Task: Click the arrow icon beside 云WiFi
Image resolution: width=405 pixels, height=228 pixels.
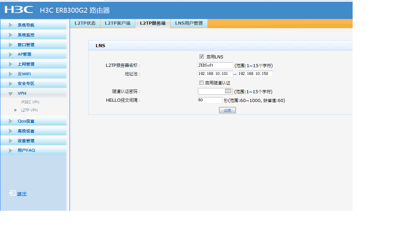Action: [10, 74]
